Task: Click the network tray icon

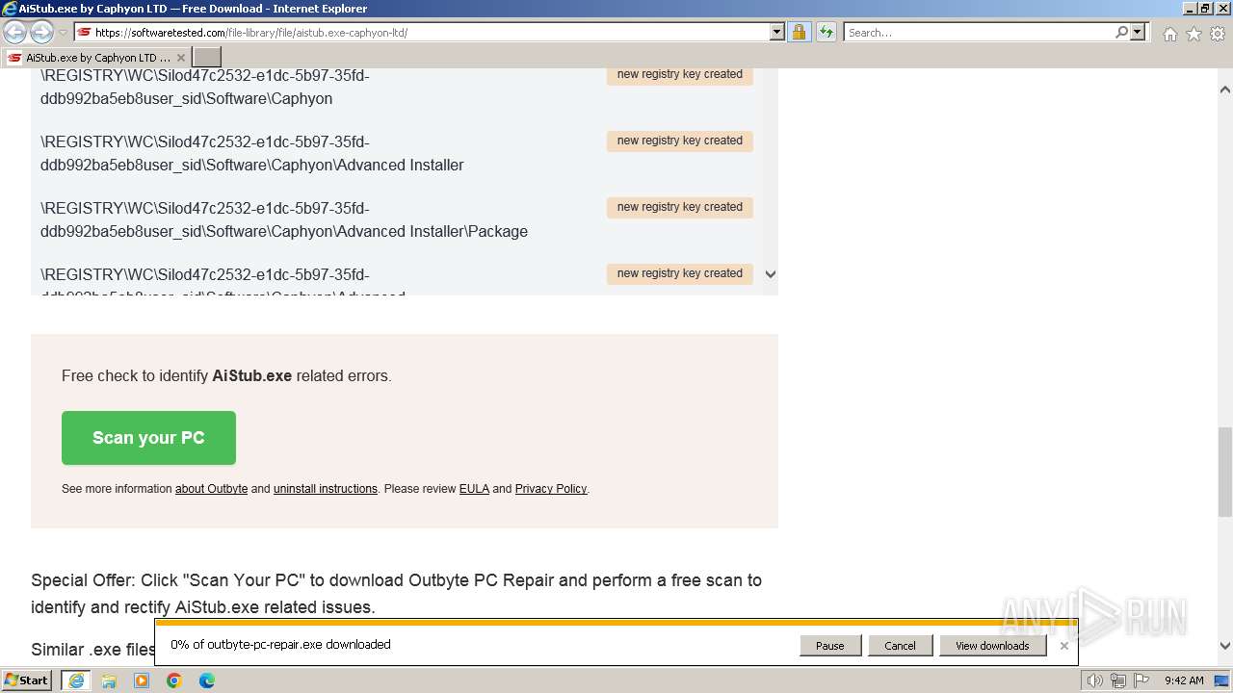Action: (x=1118, y=680)
